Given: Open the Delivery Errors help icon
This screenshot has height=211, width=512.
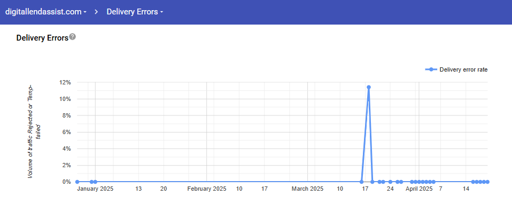Looking at the screenshot, I should click(73, 36).
